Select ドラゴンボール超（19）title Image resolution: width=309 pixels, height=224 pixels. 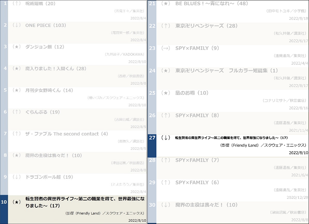pos(49,177)
